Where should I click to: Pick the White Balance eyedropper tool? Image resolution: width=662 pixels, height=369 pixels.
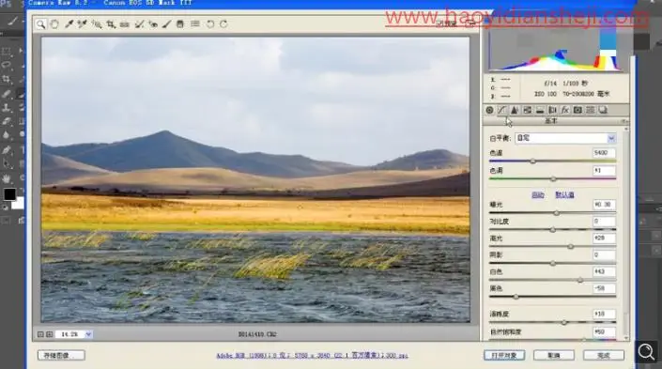click(x=69, y=24)
